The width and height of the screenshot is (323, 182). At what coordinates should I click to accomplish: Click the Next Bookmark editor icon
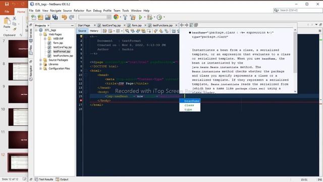(161, 31)
